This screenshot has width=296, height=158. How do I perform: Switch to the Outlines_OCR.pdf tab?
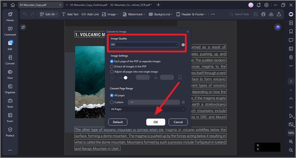pos(131,5)
